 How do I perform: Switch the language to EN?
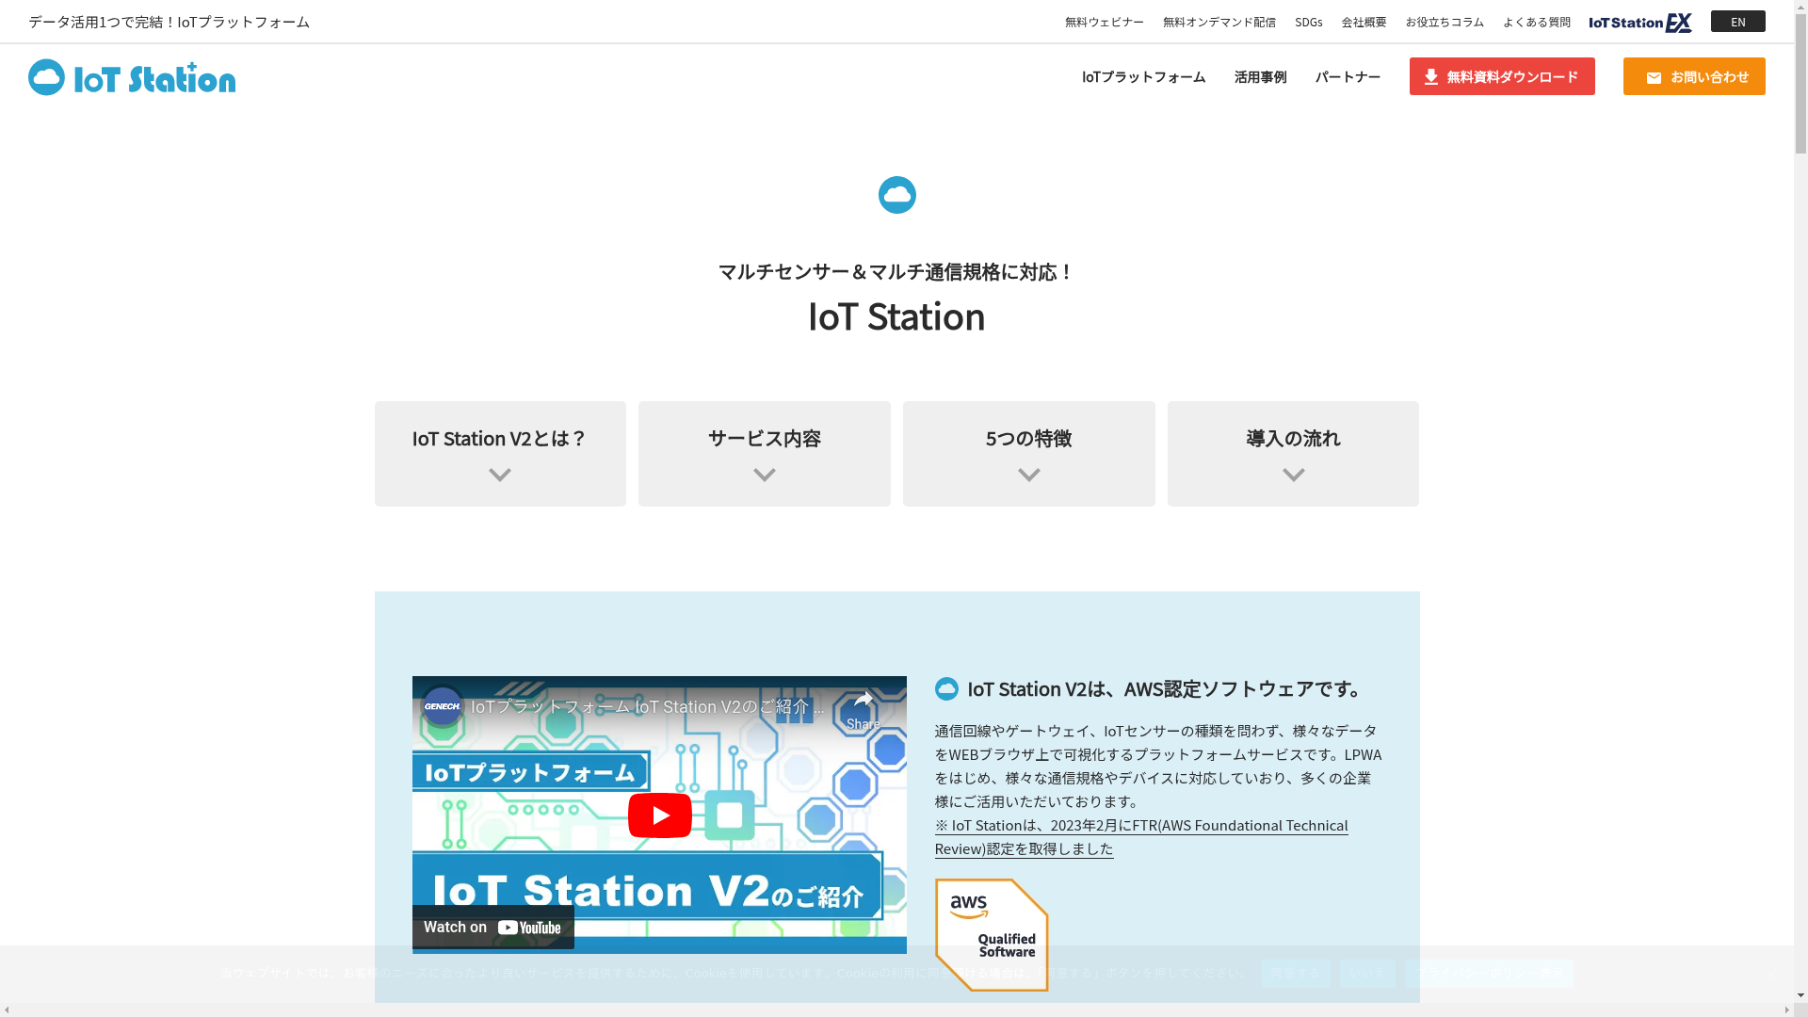pos(1737,21)
